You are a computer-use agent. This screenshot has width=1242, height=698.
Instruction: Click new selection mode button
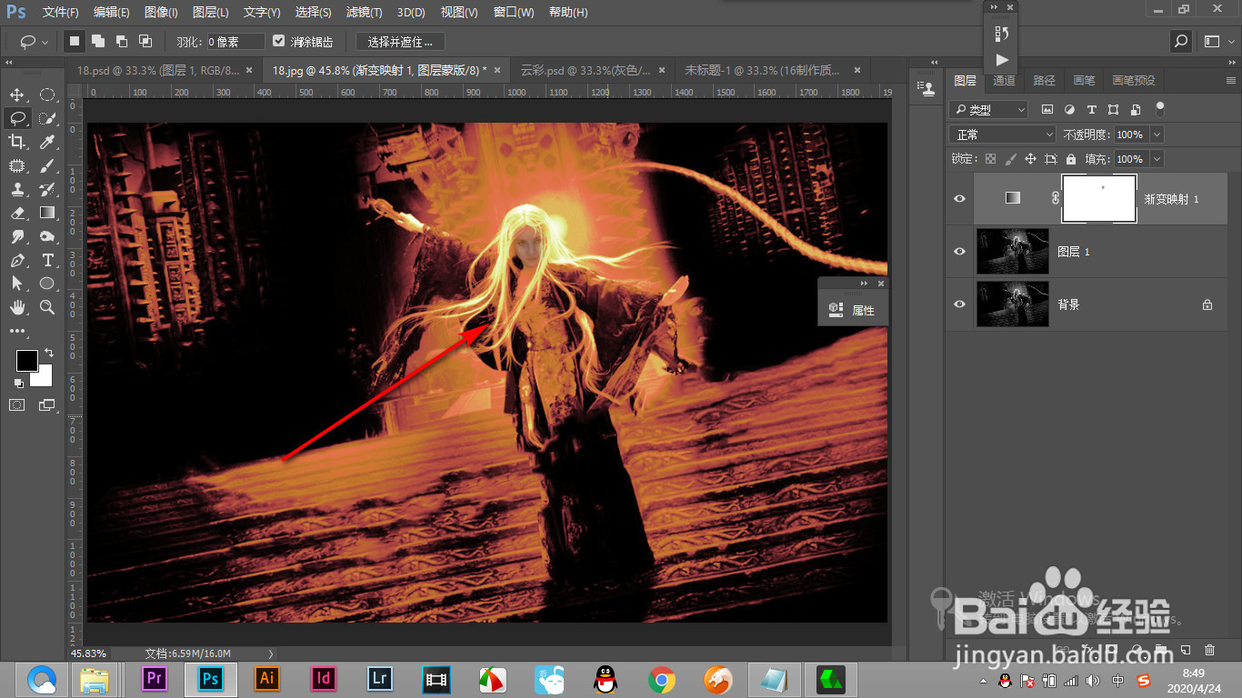point(75,41)
